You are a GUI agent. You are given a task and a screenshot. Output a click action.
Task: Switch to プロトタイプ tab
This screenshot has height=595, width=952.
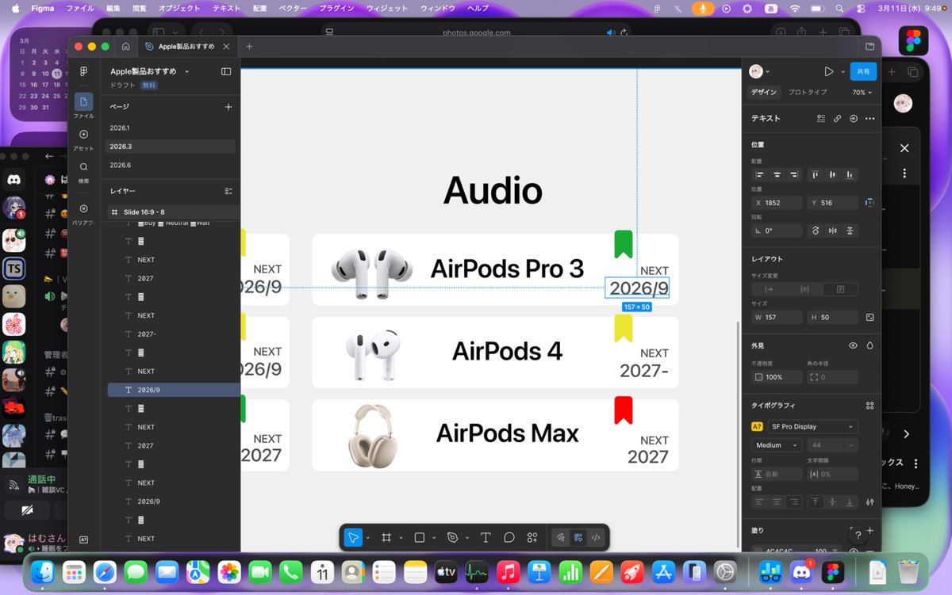point(808,92)
